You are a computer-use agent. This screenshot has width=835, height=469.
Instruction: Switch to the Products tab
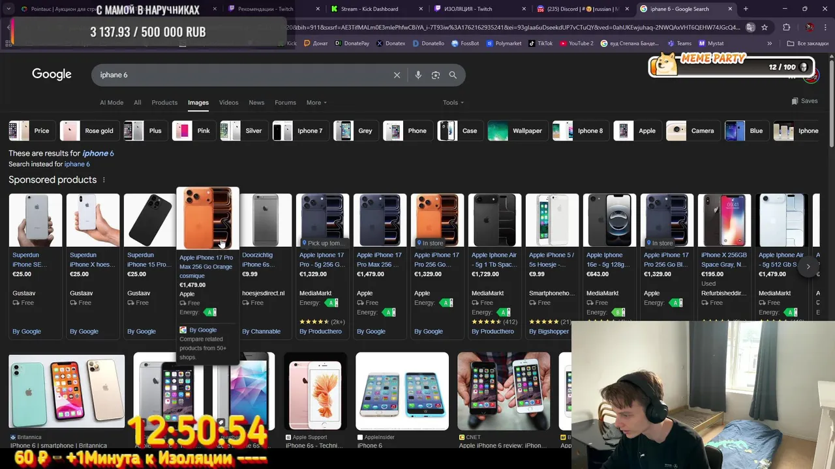tap(164, 102)
